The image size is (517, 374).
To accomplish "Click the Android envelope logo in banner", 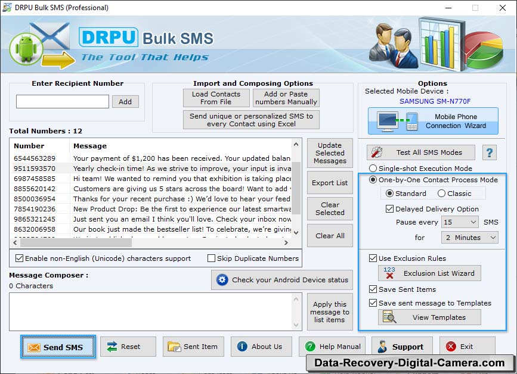I will point(41,45).
